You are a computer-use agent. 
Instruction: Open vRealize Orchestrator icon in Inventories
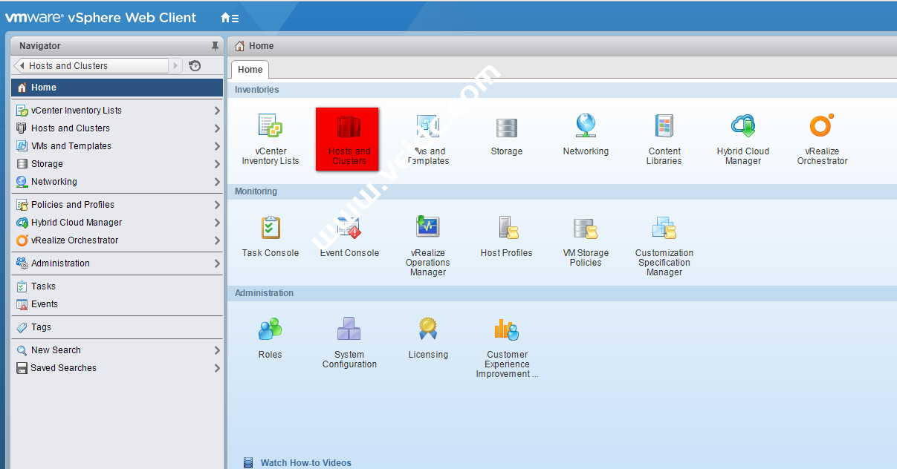(x=821, y=127)
